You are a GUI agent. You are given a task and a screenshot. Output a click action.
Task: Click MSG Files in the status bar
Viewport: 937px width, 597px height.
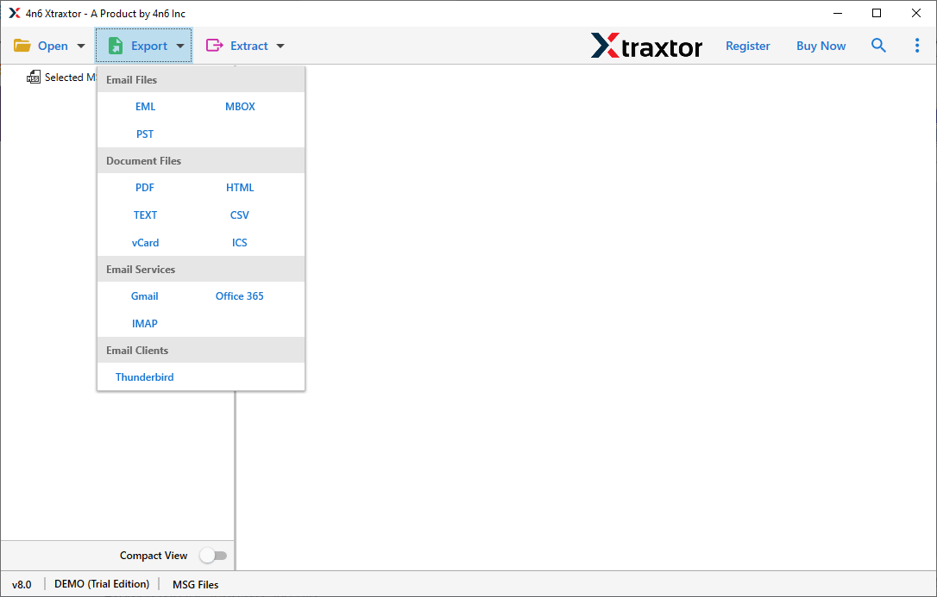pos(195,584)
